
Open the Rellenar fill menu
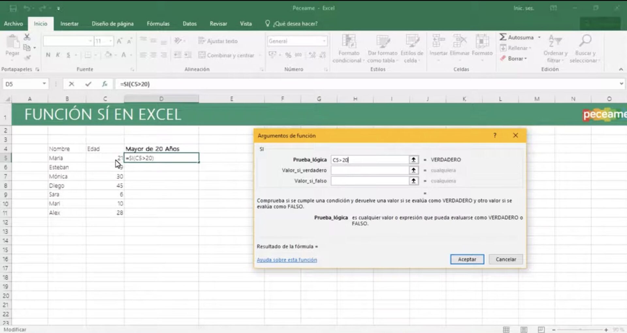[515, 48]
